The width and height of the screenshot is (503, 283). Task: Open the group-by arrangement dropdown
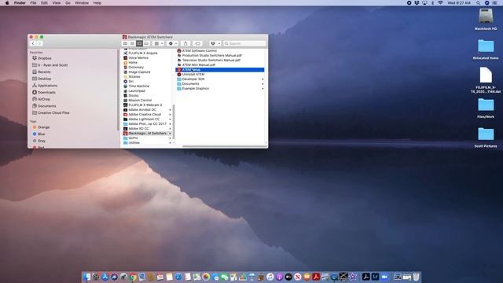(x=159, y=43)
